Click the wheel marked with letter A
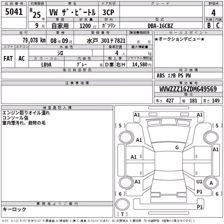The width and height of the screenshot is (224, 224). (211, 183)
